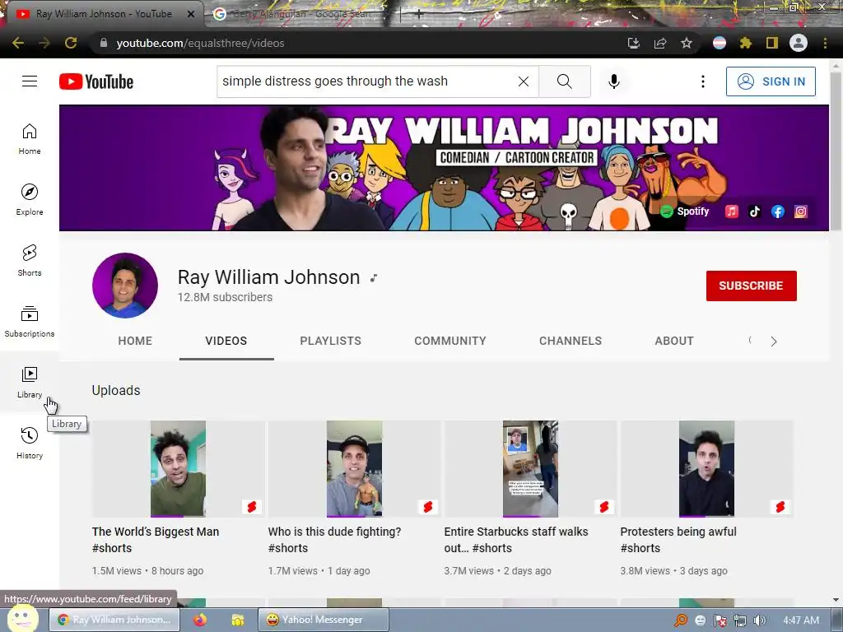Click the volume speaker tray icon
Image resolution: width=843 pixels, height=632 pixels.
click(x=760, y=620)
